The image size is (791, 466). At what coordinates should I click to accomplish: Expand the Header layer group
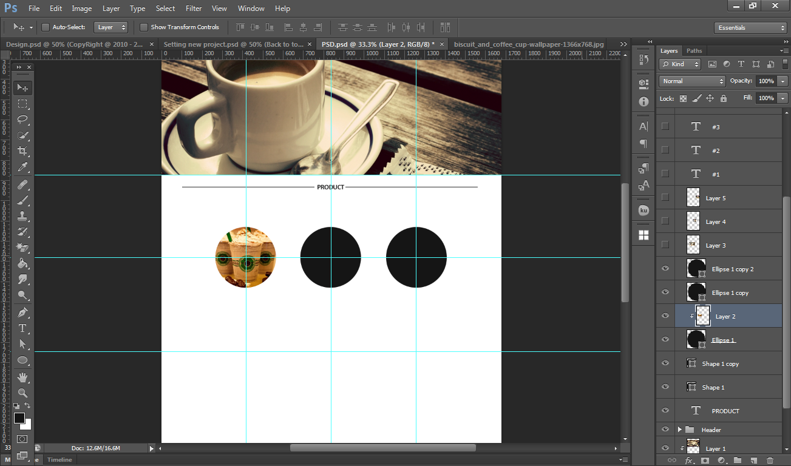point(679,430)
